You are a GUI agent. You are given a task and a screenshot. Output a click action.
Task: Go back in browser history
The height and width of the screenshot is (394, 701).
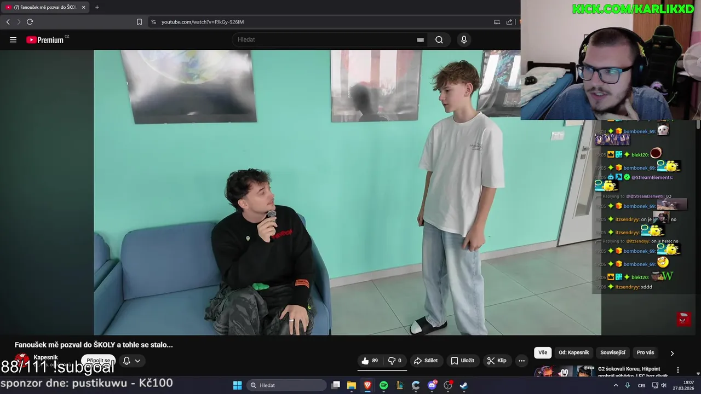click(x=8, y=22)
